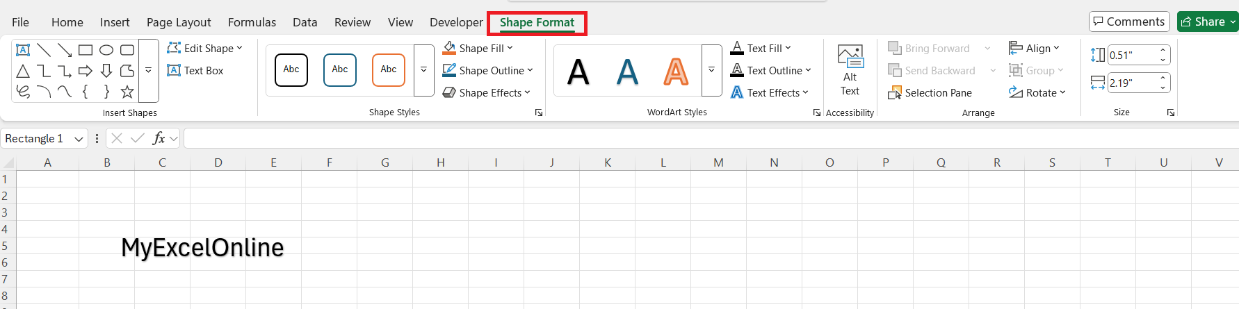
Task: Open Shape Styles dialog launcher
Action: pyautogui.click(x=539, y=112)
